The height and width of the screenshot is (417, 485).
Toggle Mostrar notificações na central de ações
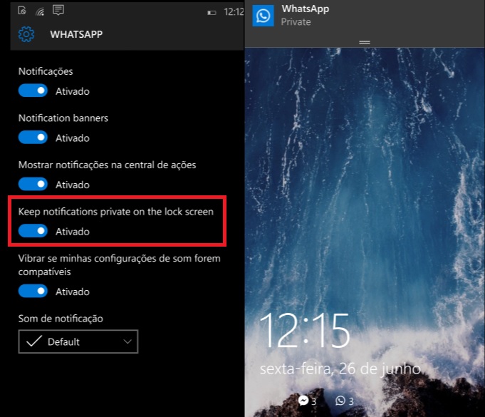click(33, 184)
